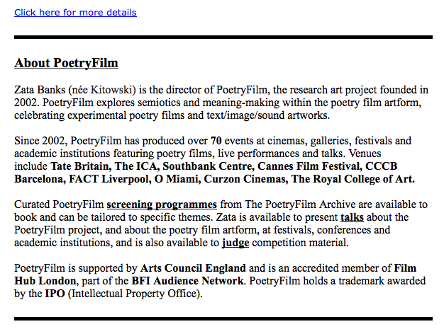
Task: Click the underlined 'judge' link
Action: 234,243
